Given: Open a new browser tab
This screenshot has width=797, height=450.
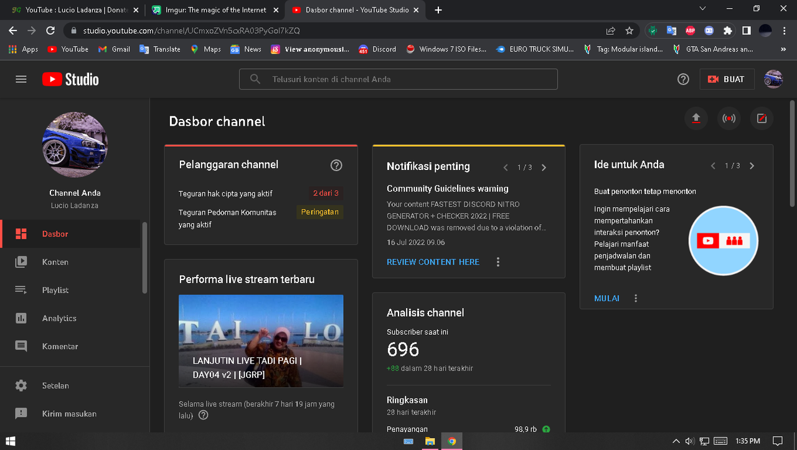Looking at the screenshot, I should tap(438, 10).
